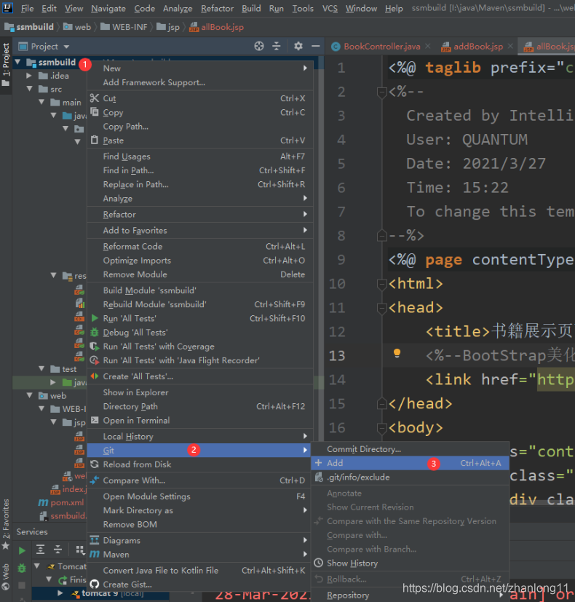Click the lightbulb intention icon on line 13
575x602 pixels.
point(397,354)
